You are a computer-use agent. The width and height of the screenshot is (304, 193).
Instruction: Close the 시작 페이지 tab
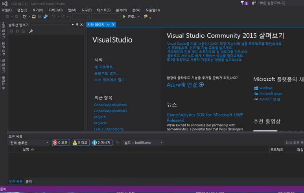113,25
